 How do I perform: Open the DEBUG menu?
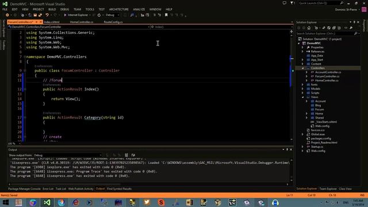click(64, 9)
